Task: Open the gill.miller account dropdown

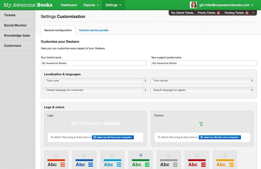Action: pyautogui.click(x=226, y=5)
